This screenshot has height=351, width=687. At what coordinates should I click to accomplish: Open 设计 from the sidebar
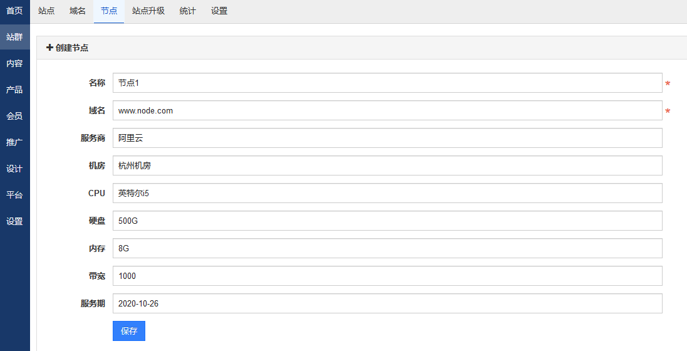click(x=14, y=169)
